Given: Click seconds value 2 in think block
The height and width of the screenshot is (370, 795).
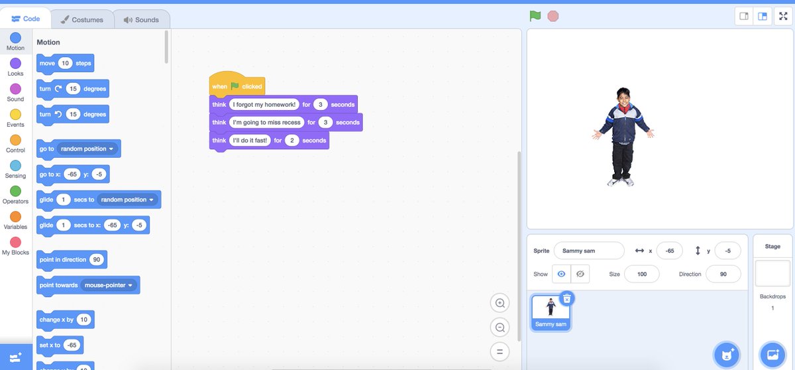Looking at the screenshot, I should click(292, 141).
